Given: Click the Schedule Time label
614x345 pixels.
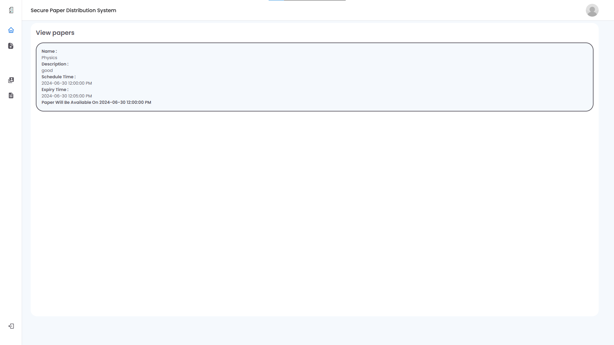Looking at the screenshot, I should coord(59,77).
